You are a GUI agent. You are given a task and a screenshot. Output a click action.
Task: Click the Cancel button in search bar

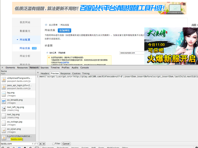coord(66,144)
